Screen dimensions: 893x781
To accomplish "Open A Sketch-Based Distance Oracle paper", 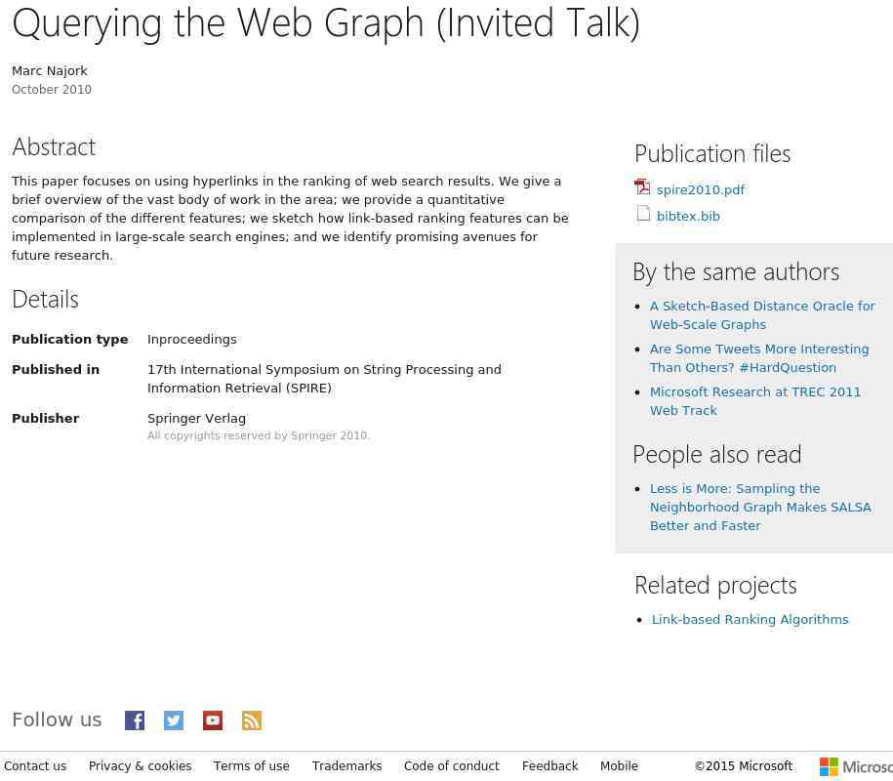I will coord(762,315).
